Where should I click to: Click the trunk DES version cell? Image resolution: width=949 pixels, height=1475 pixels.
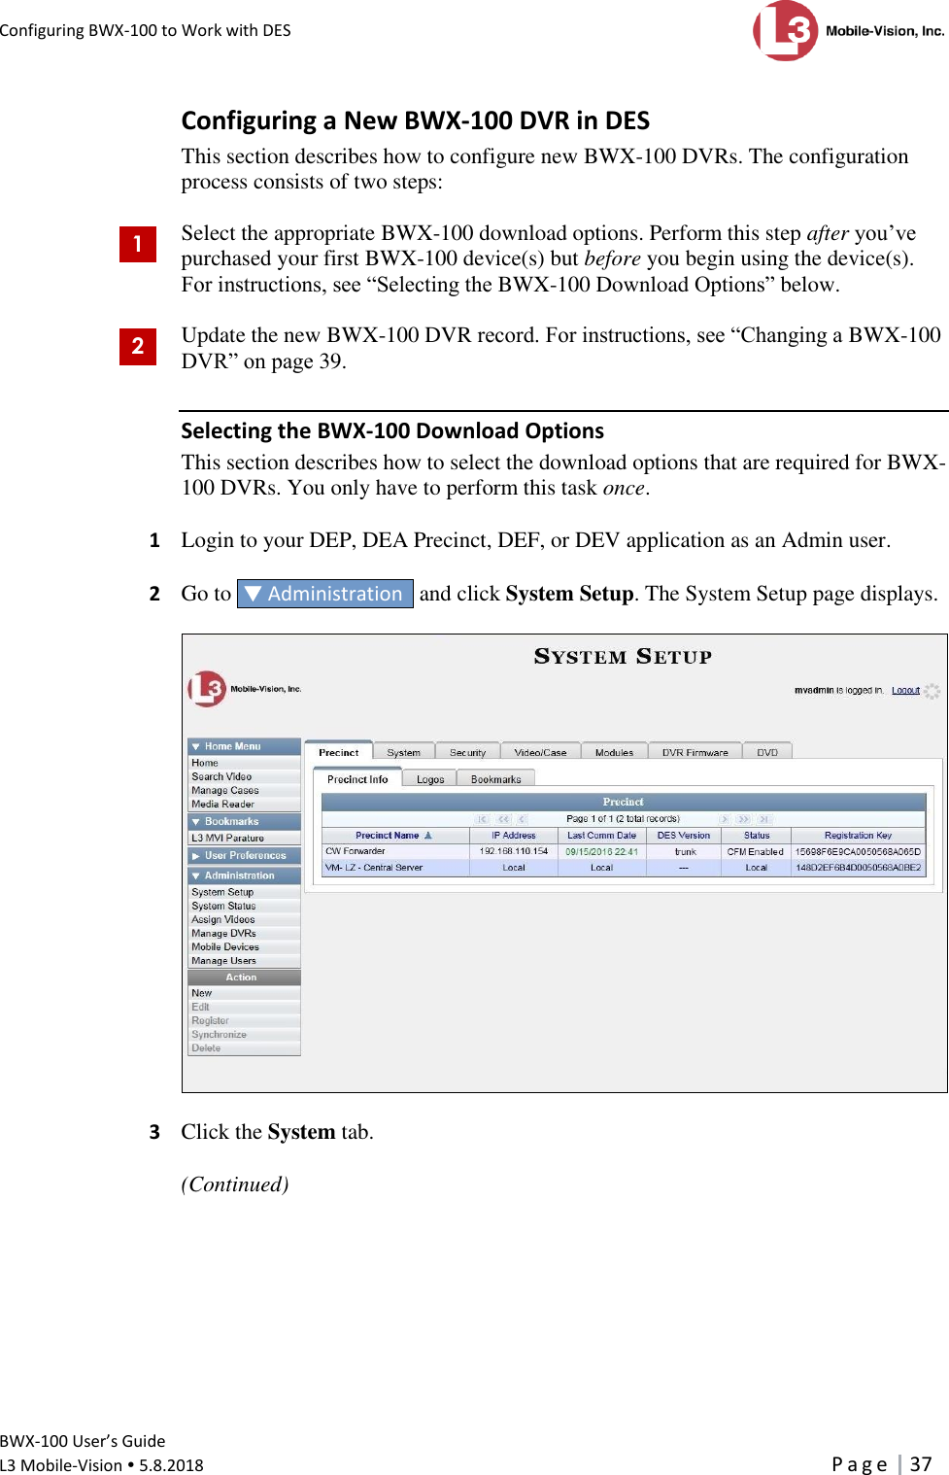coord(685,852)
